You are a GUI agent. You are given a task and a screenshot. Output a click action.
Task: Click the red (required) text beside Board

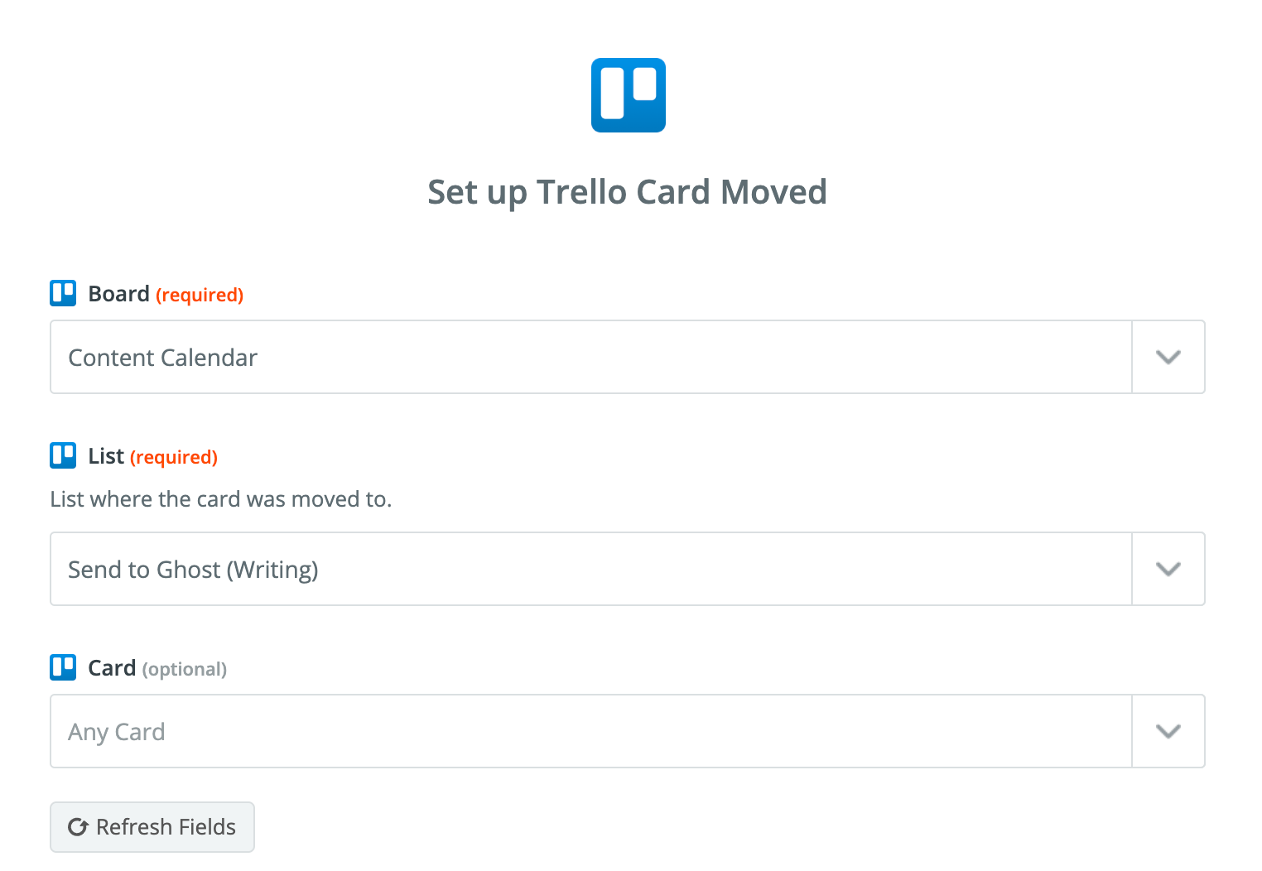(x=200, y=295)
